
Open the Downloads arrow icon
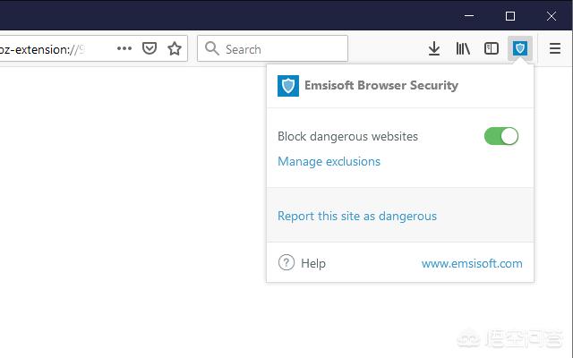point(433,48)
